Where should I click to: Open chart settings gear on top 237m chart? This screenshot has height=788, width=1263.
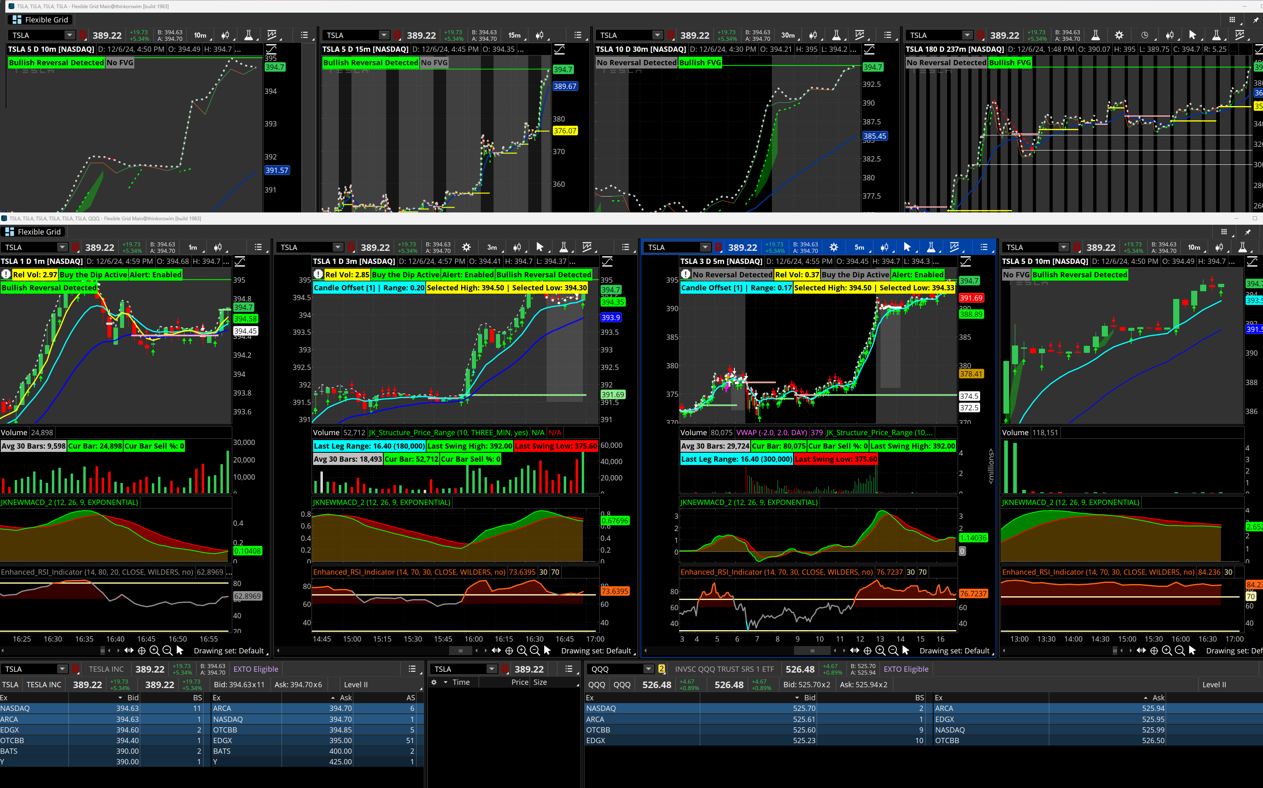tap(1119, 35)
